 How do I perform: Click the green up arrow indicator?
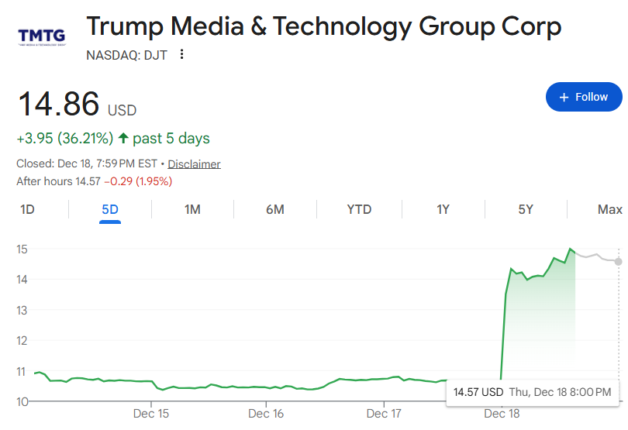[123, 139]
